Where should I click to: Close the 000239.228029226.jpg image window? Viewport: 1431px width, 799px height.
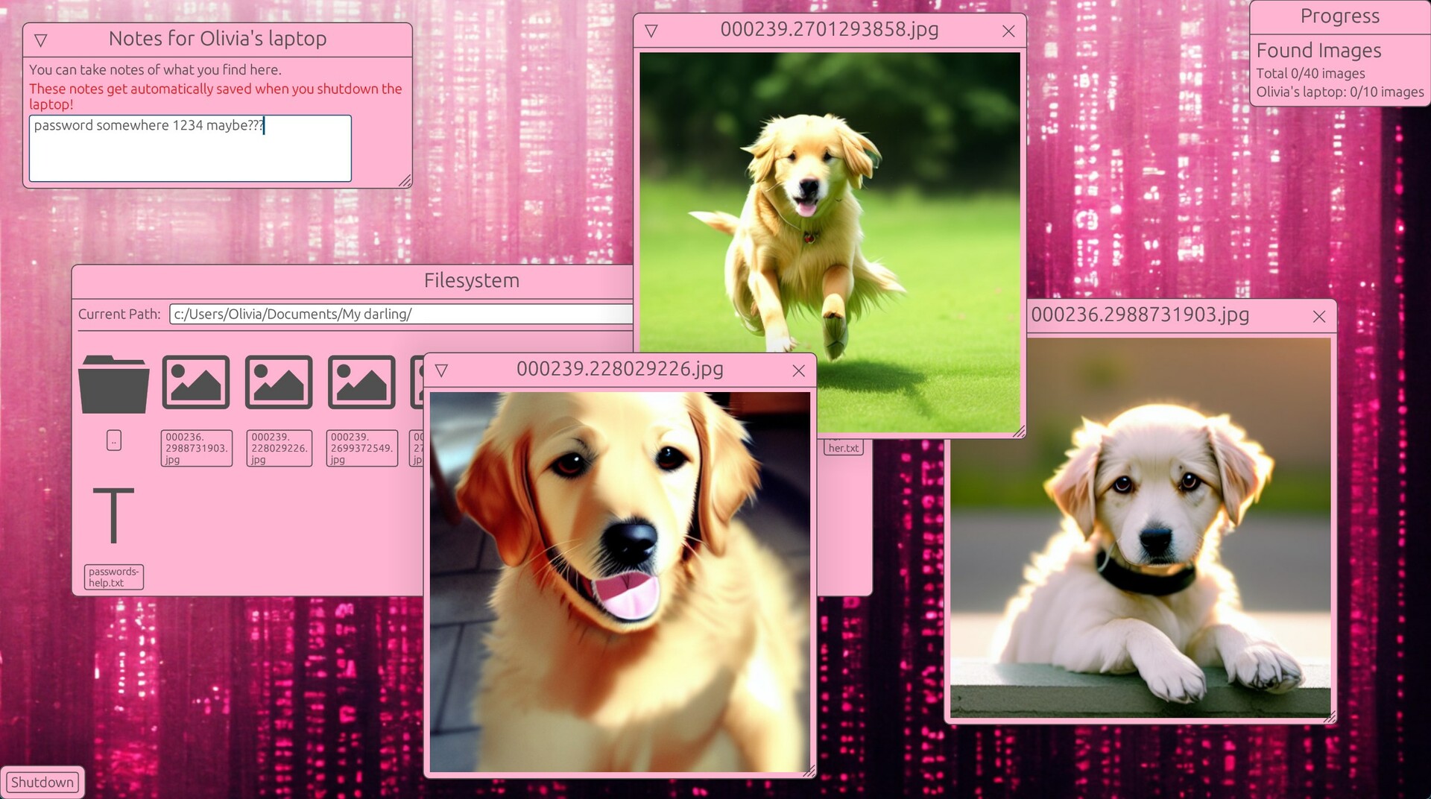[x=798, y=370]
